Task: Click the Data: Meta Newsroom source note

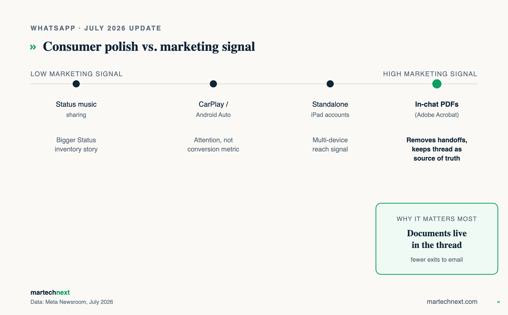Action: point(72,302)
